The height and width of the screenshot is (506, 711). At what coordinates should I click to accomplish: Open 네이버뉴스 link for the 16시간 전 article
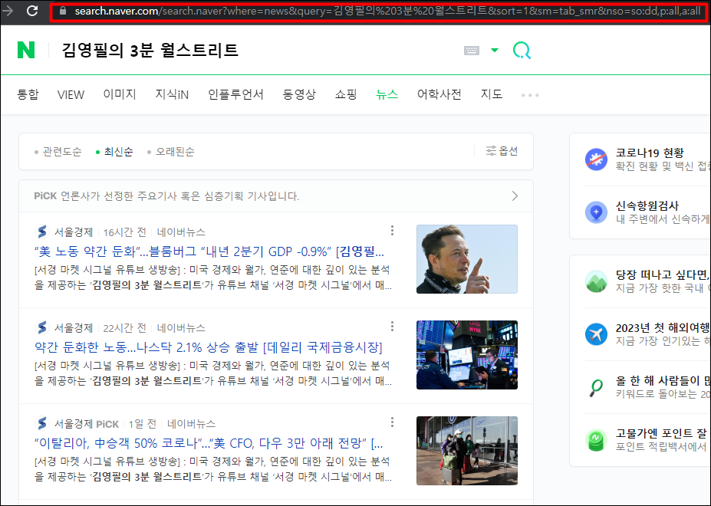pos(181,232)
